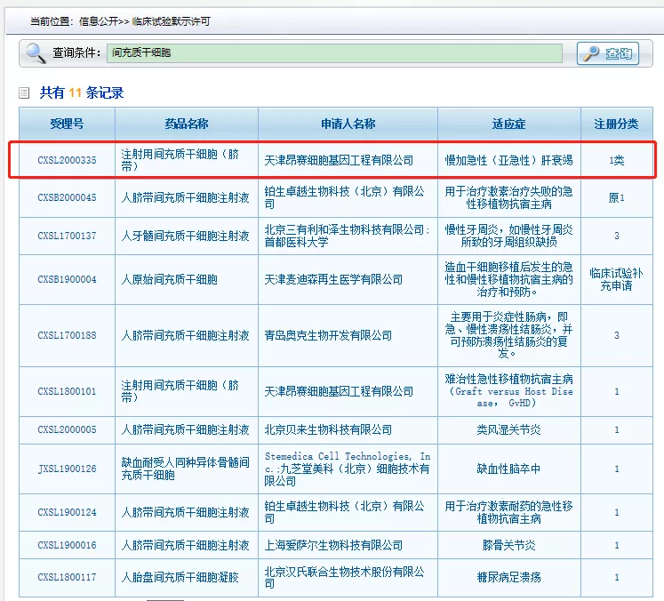Screen dimensions: 664x601
Task: Click the 共有 11 条记录 record count text
Action: tap(82, 92)
